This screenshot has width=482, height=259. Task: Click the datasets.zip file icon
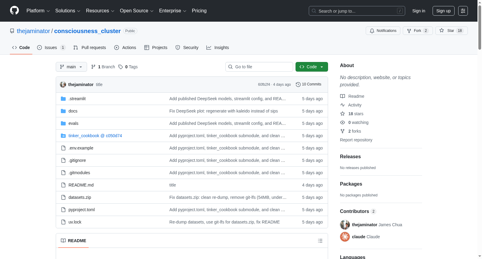63,197
